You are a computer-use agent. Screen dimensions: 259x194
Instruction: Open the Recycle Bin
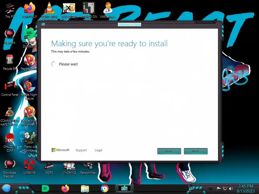click(x=10, y=62)
